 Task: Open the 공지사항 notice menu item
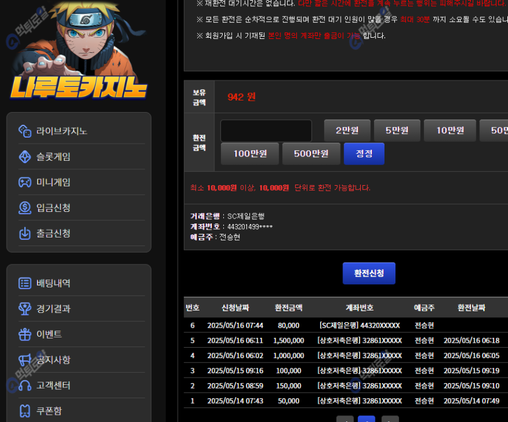click(54, 360)
